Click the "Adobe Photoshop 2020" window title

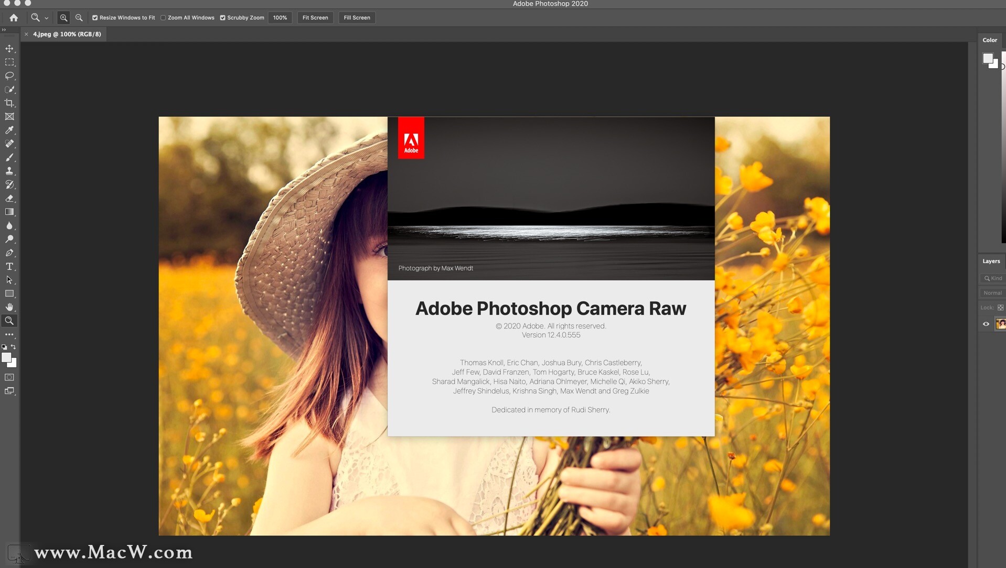pos(550,4)
